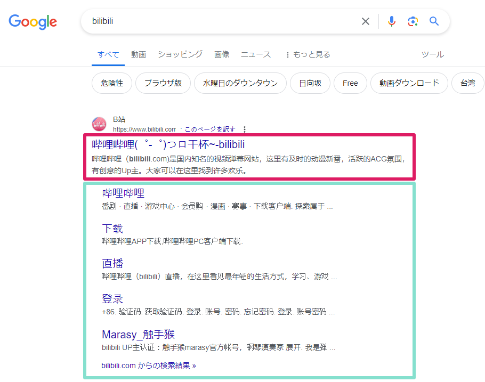Select the 動画ダウンロード filter chip
Viewport: 485px width, 382px height.
pos(409,83)
